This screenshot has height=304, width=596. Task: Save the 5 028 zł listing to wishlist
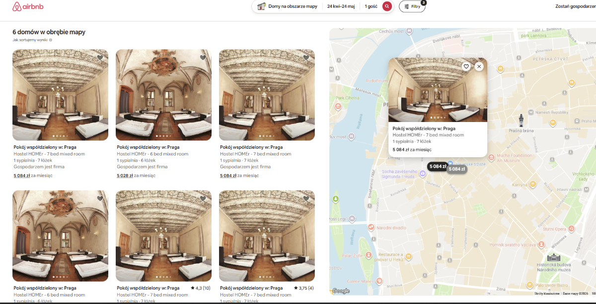coord(203,58)
